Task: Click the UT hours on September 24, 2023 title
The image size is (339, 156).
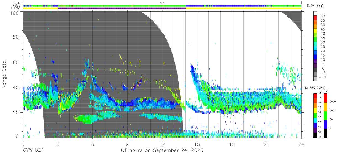Action: (x=162, y=150)
